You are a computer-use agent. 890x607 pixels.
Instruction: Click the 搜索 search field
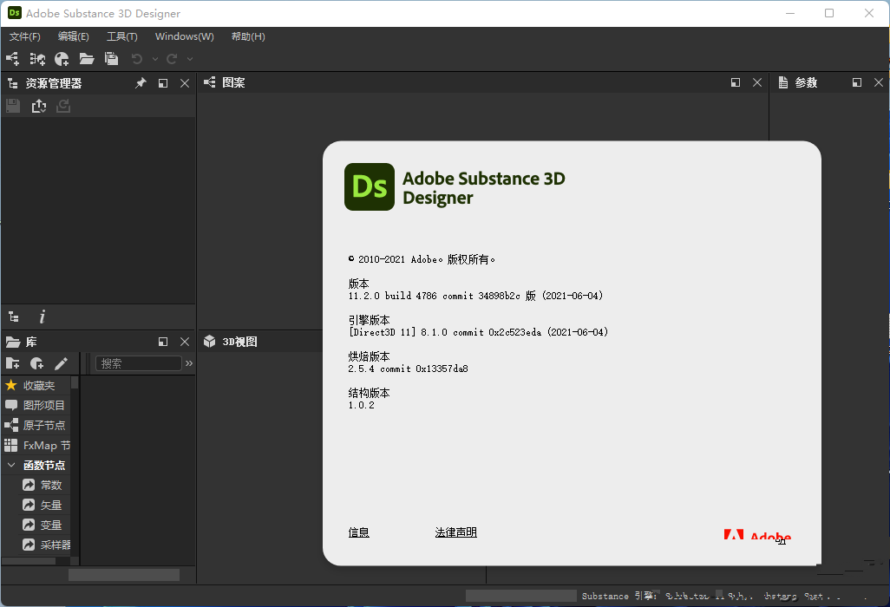point(139,363)
